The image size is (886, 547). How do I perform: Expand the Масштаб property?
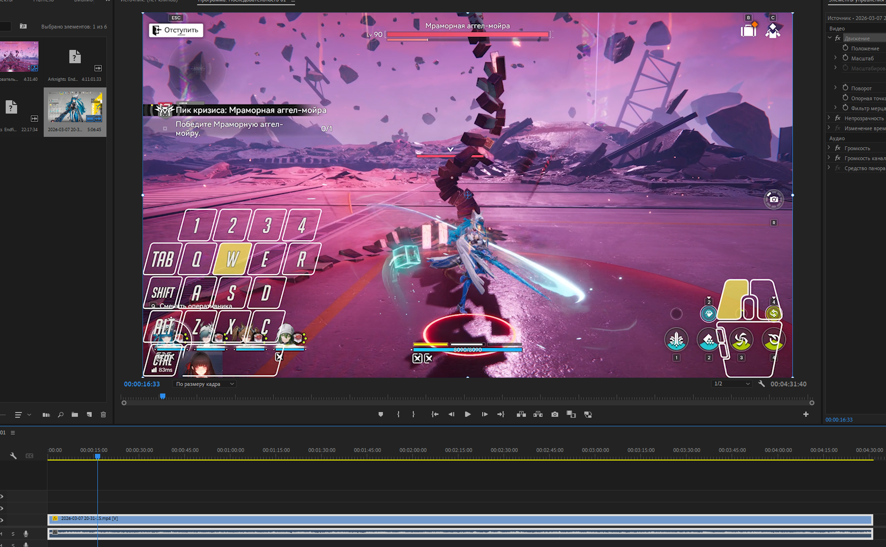point(835,58)
